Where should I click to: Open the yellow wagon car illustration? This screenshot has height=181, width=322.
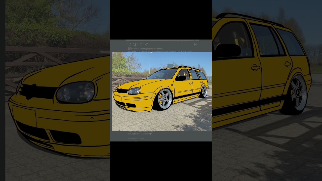(x=162, y=92)
